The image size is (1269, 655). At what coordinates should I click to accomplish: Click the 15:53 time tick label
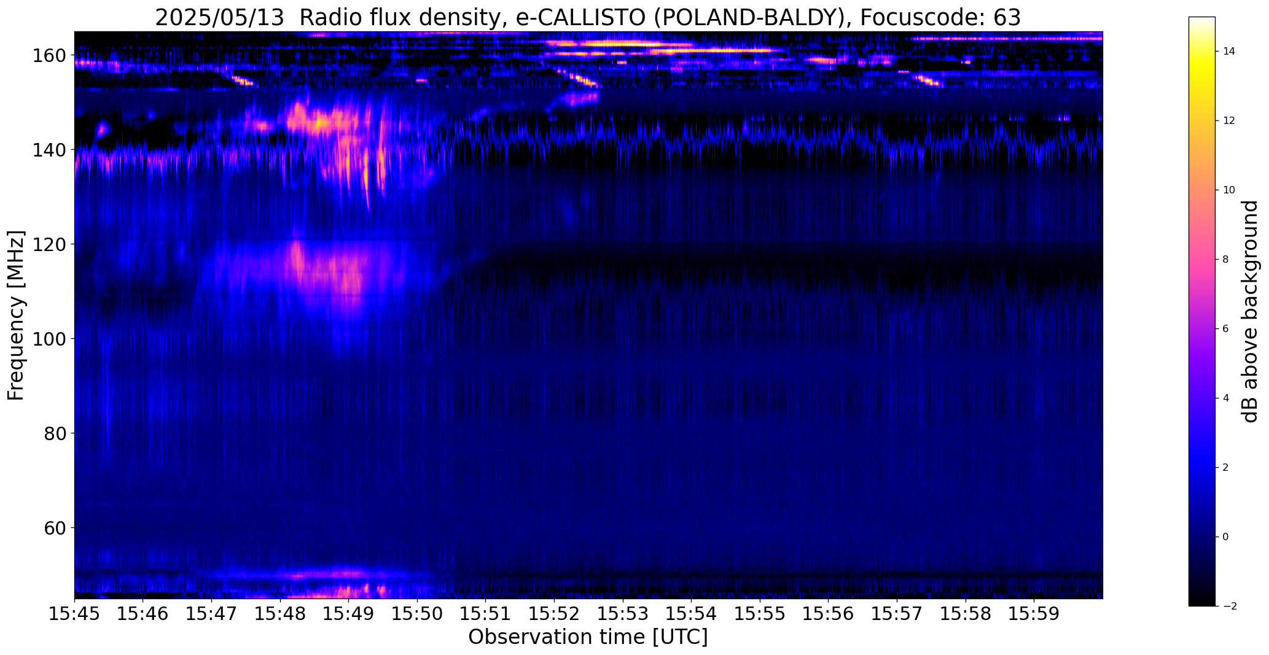(x=623, y=614)
